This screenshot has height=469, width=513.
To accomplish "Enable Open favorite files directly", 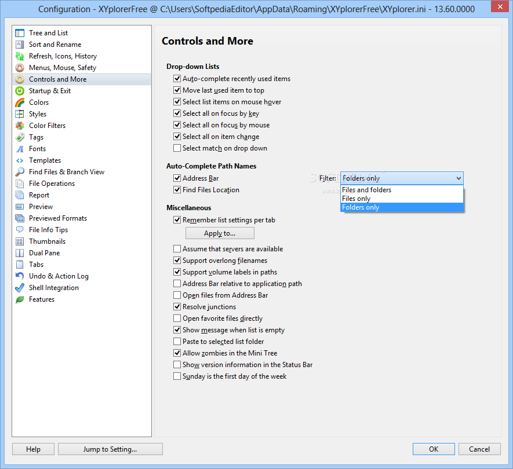I will 177,318.
